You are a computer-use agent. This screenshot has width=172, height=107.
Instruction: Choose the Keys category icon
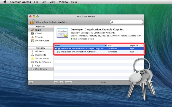33,66
